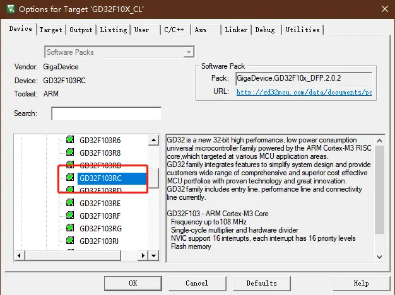Click the OK button
Image resolution: width=395 pixels, height=295 pixels.
tap(133, 284)
